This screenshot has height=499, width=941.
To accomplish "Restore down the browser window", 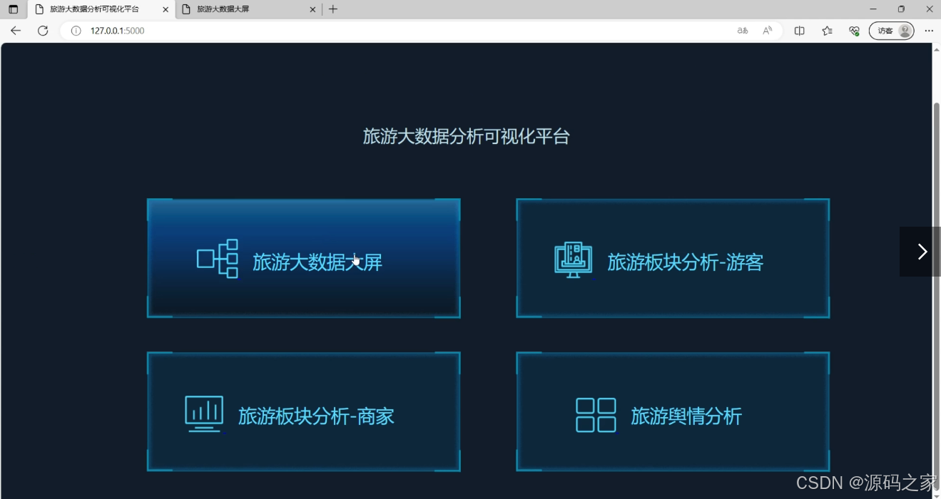I will tap(901, 9).
